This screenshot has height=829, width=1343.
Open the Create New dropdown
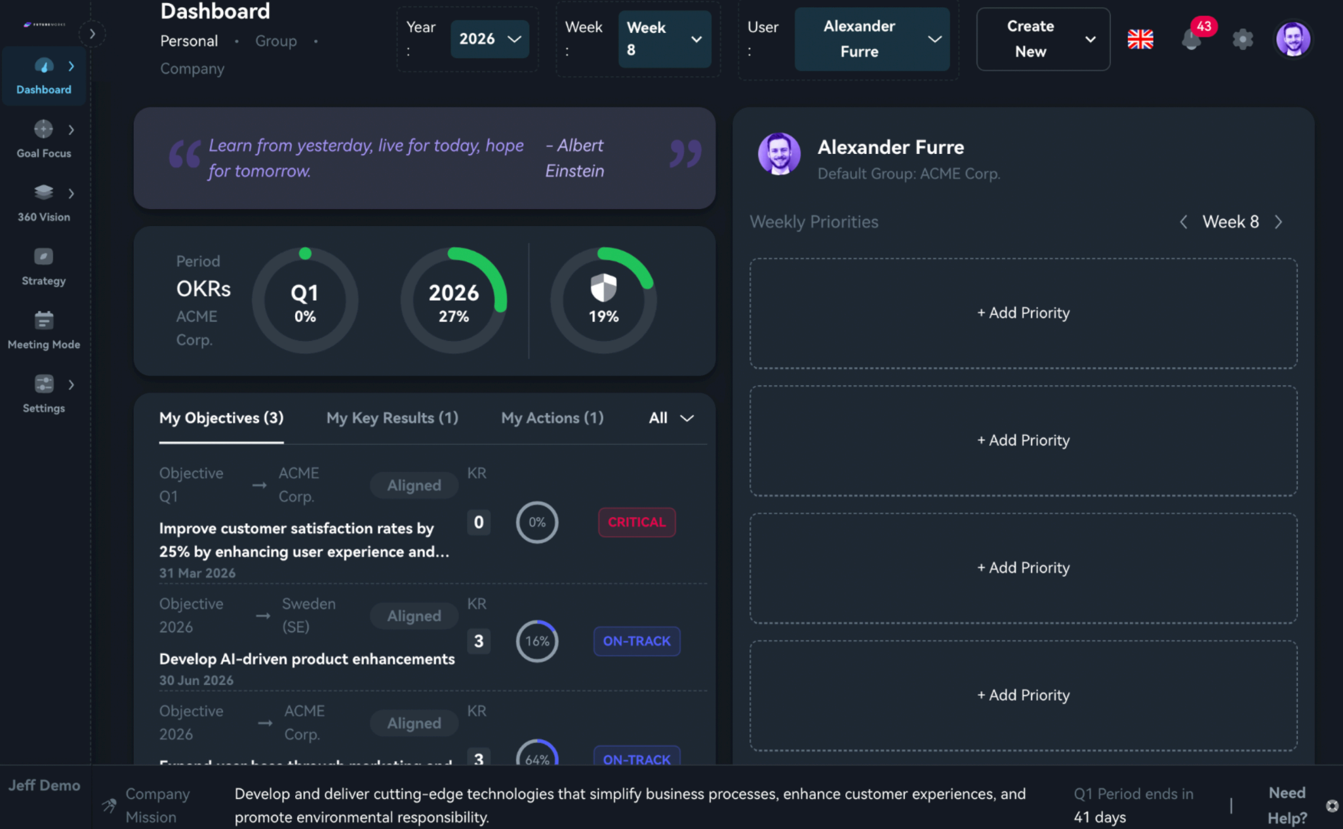point(1043,39)
